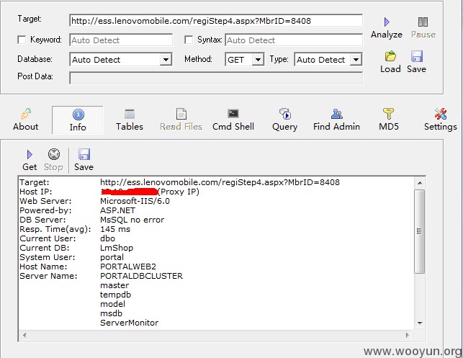The width and height of the screenshot is (463, 358).
Task: Click the Pause icon
Action: coord(423,22)
